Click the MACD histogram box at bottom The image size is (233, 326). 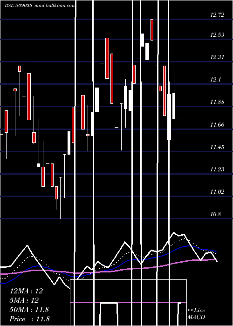(x=128, y=303)
